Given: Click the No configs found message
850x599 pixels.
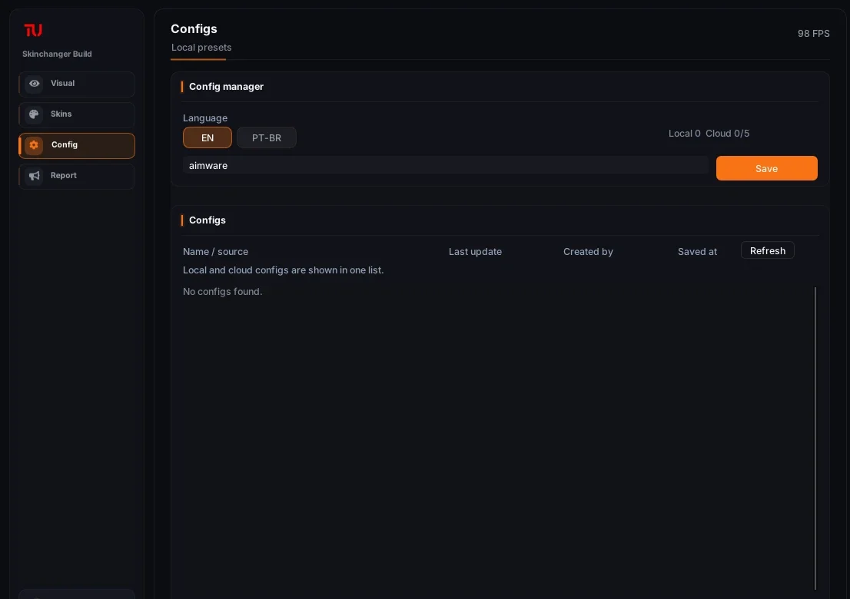Looking at the screenshot, I should tap(222, 291).
